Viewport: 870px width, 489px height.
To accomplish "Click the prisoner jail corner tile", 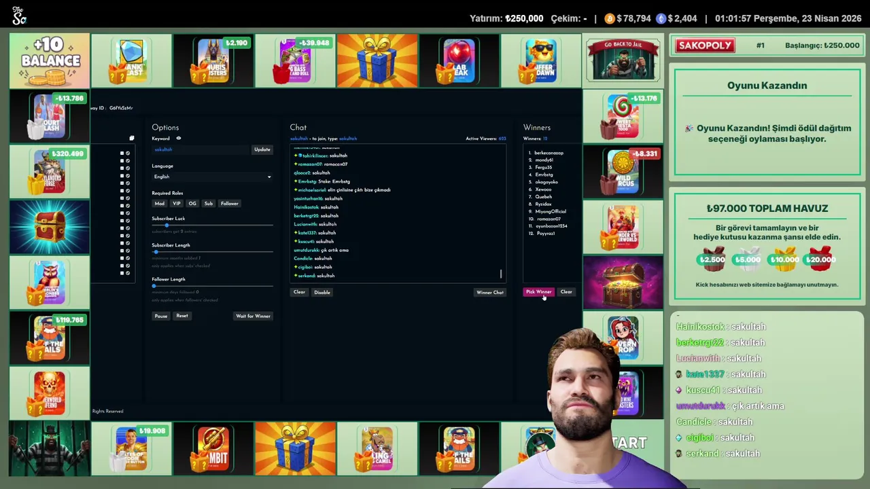I will pos(50,448).
